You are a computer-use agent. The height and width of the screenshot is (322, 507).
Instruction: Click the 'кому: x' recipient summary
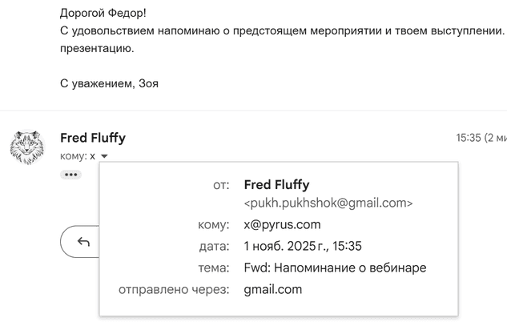78,156
